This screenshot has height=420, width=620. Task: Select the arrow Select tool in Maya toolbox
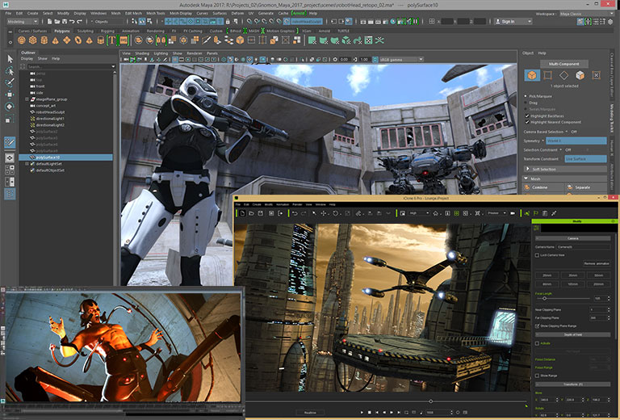click(10, 59)
